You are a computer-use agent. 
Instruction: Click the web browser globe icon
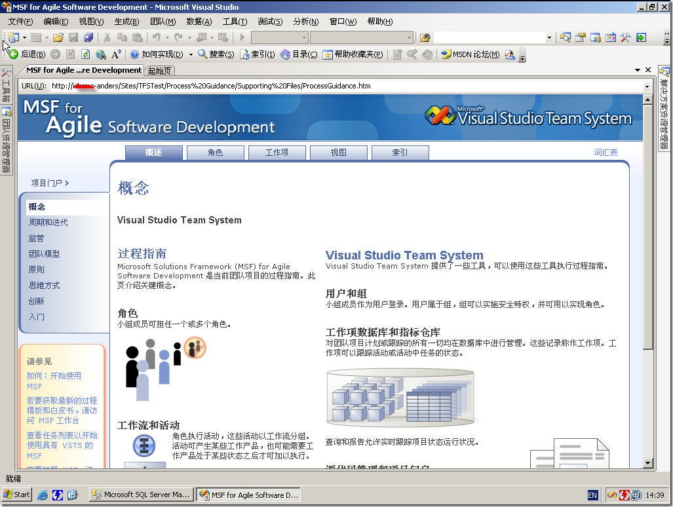[x=101, y=54]
